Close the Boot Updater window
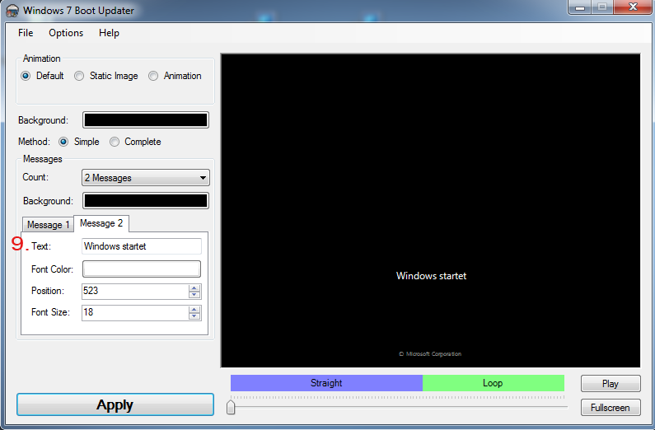 pyautogui.click(x=633, y=7)
